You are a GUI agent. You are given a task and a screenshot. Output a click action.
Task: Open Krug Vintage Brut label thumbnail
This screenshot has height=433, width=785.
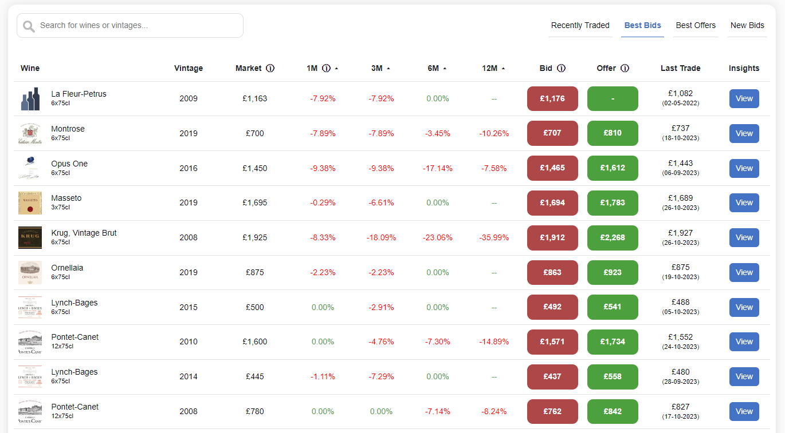[x=30, y=237]
